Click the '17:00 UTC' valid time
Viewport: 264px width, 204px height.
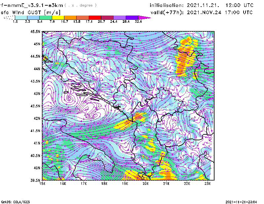pos(239,13)
